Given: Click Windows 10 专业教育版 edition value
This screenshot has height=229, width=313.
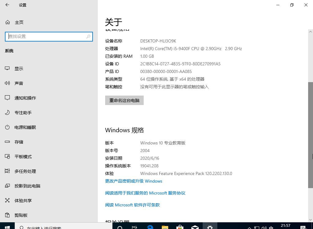Looking at the screenshot, I should pos(163,143).
